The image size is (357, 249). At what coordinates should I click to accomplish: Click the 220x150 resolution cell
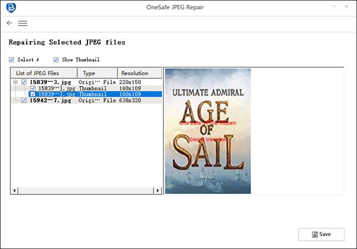pyautogui.click(x=130, y=82)
